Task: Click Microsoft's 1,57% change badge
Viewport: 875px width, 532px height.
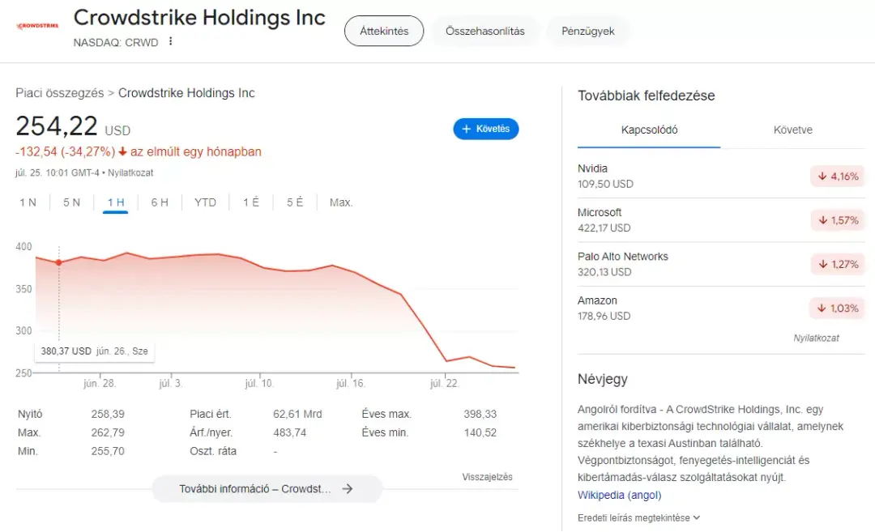Action: click(x=838, y=220)
